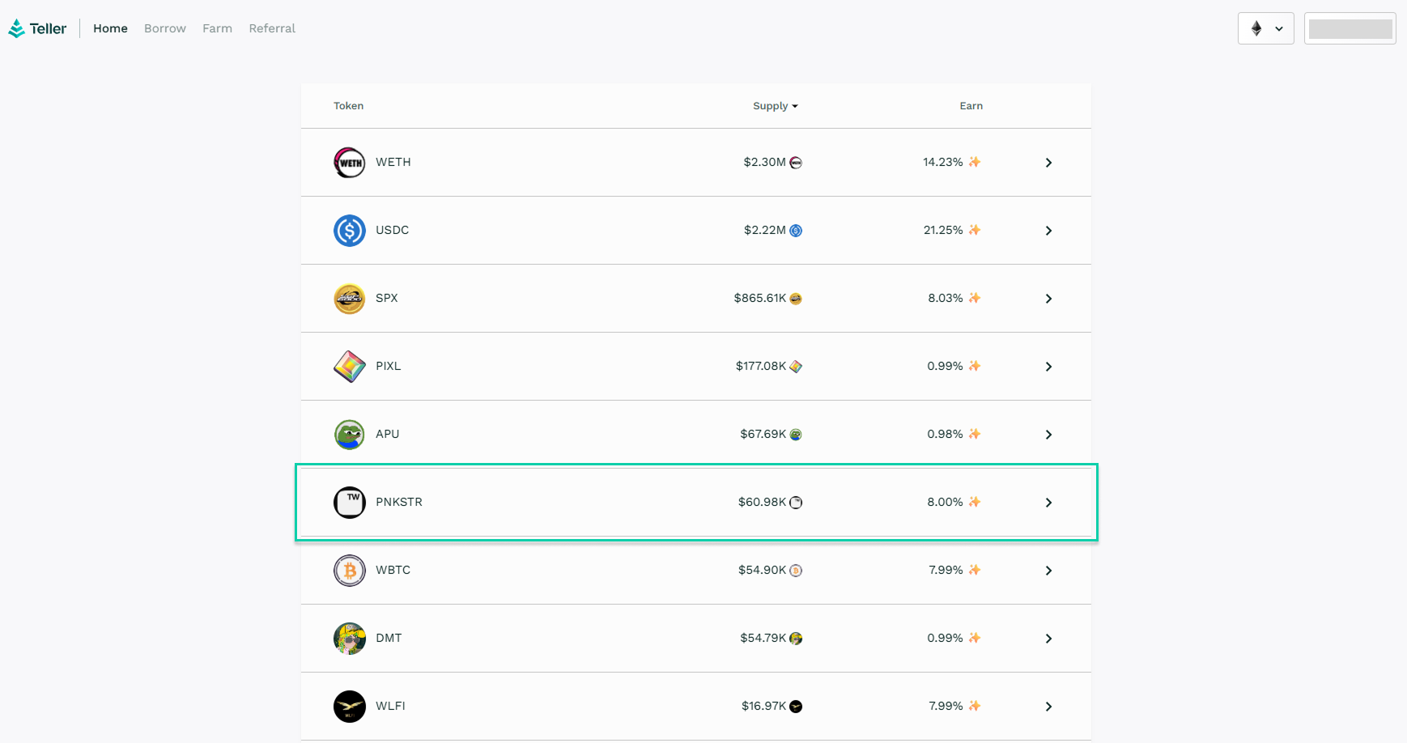The height and width of the screenshot is (743, 1407).
Task: Click the Teller logo icon
Action: [17, 29]
